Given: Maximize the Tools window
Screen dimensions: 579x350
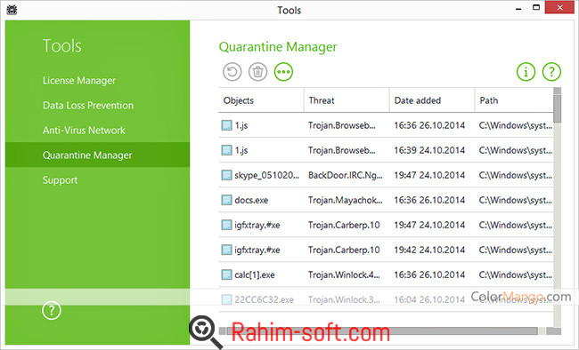Looking at the screenshot, I should click(536, 7).
